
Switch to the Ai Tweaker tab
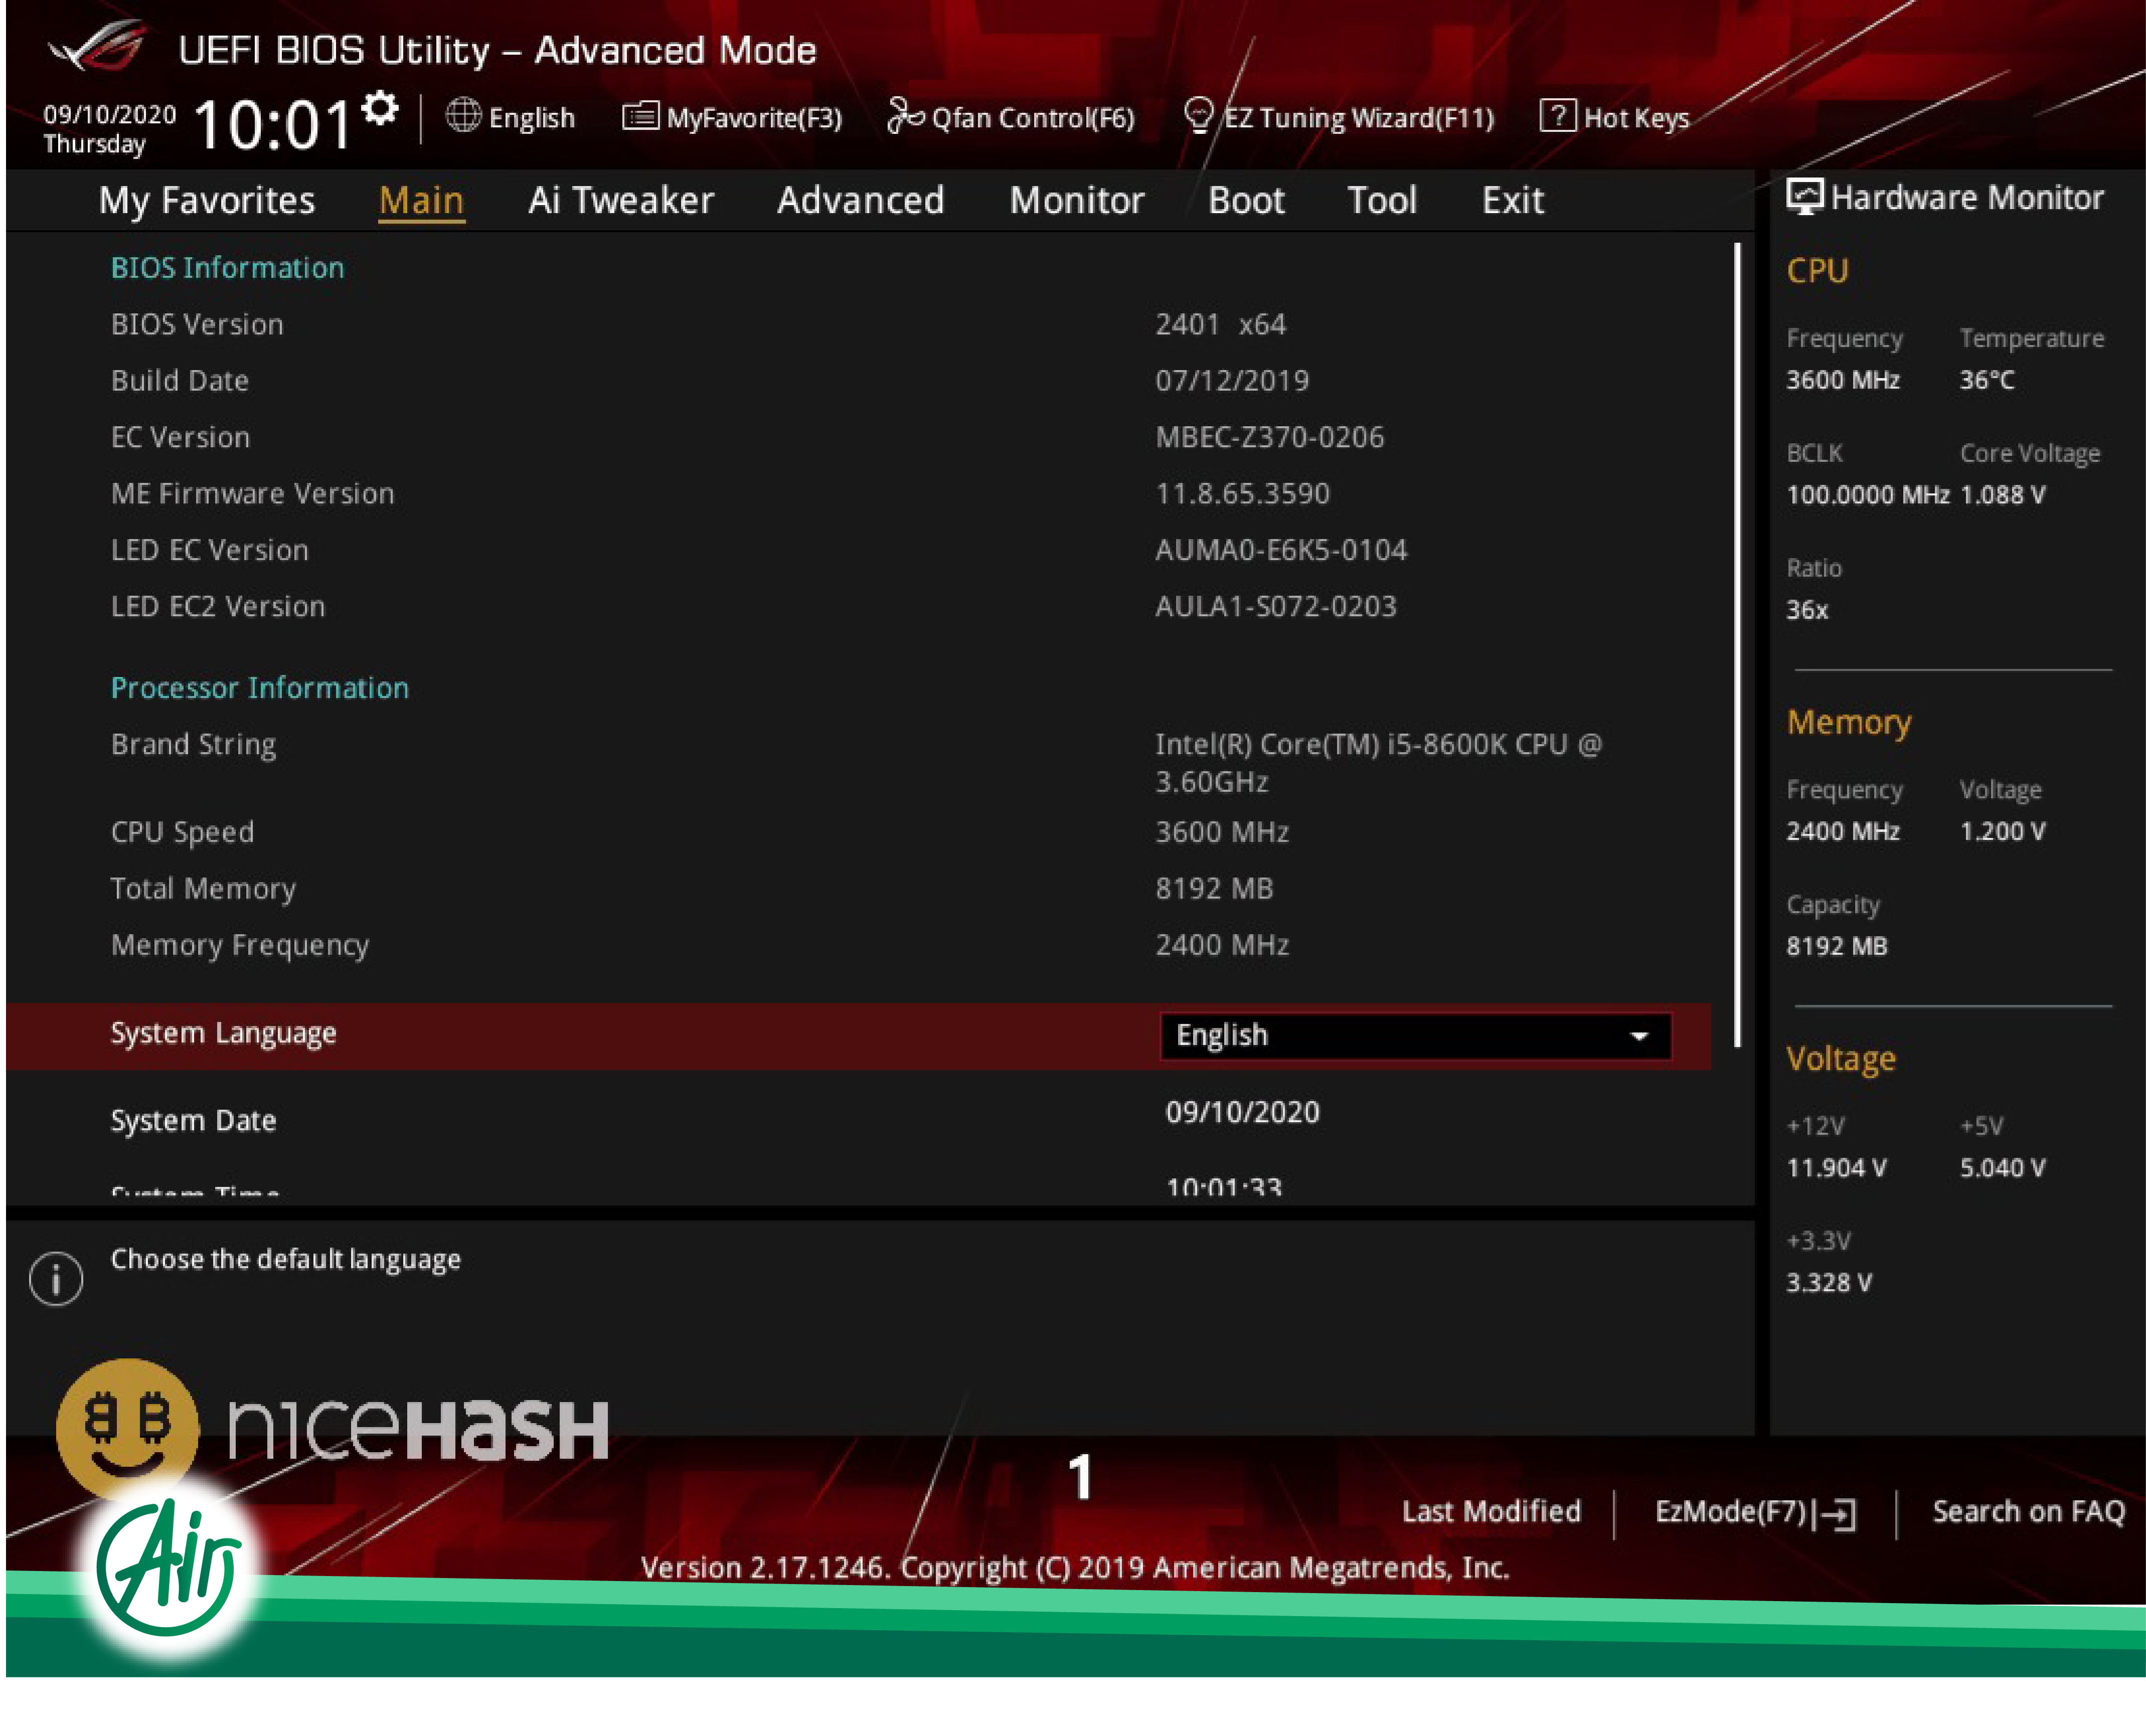pyautogui.click(x=621, y=200)
